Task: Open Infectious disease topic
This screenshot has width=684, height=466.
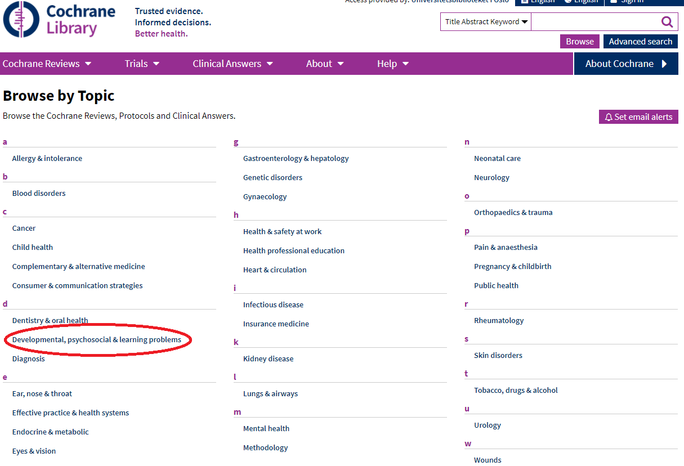Action: [274, 305]
